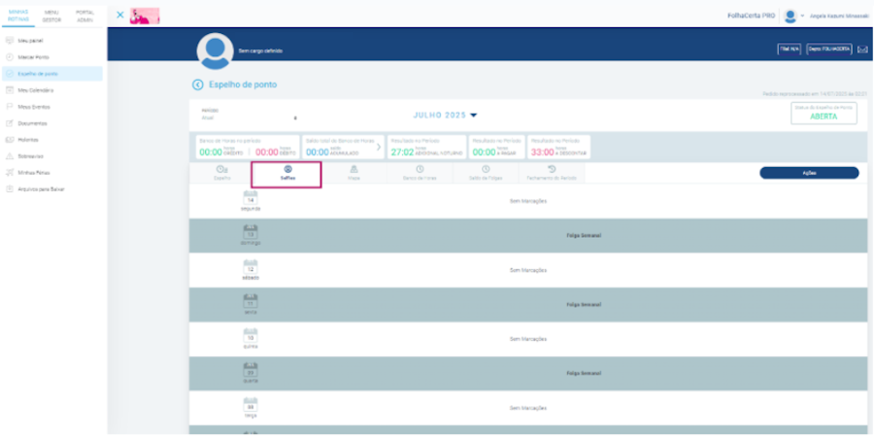This screenshot has height=439, width=874.
Task: Switch to the Banco de Horas tab
Action: click(x=420, y=173)
